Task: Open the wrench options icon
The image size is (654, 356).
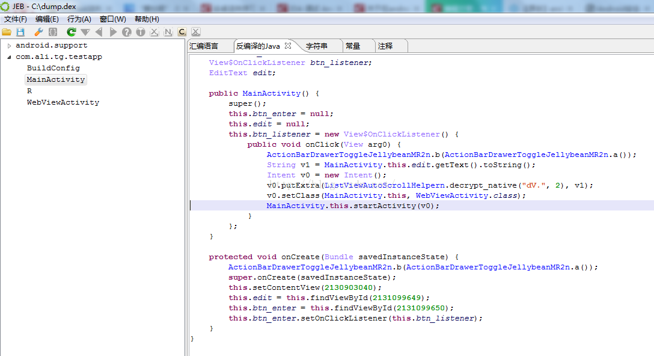Action: [38, 32]
